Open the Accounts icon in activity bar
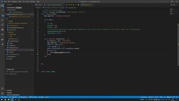Image resolution: width=179 pixels, height=101 pixels. click(x=3, y=89)
